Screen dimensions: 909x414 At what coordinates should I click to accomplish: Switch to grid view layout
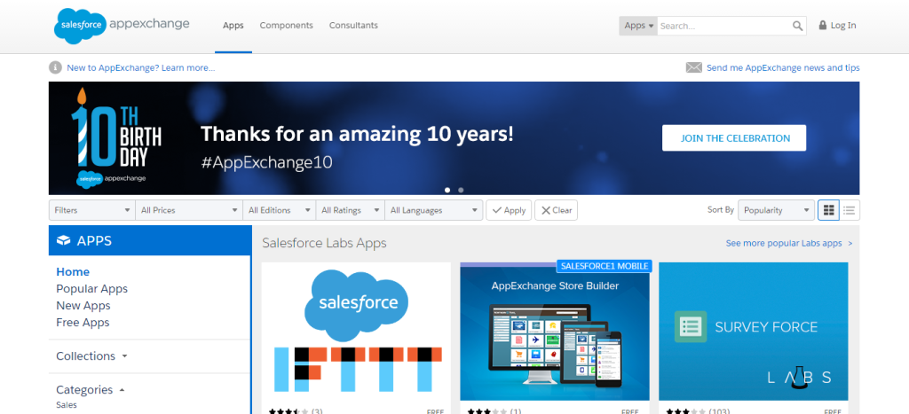(829, 210)
